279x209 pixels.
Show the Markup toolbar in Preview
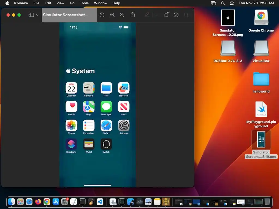pos(176,15)
